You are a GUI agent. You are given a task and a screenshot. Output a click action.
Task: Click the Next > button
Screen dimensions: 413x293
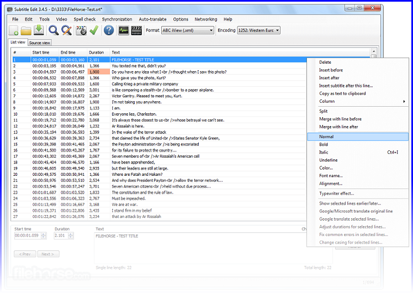point(48,254)
